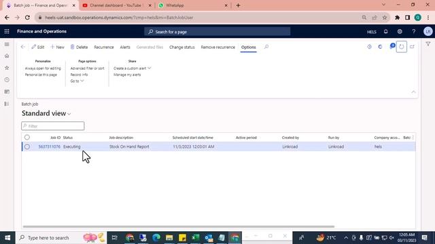Click the notifications bell icon
The height and width of the screenshot is (244, 435).
tap(385, 32)
